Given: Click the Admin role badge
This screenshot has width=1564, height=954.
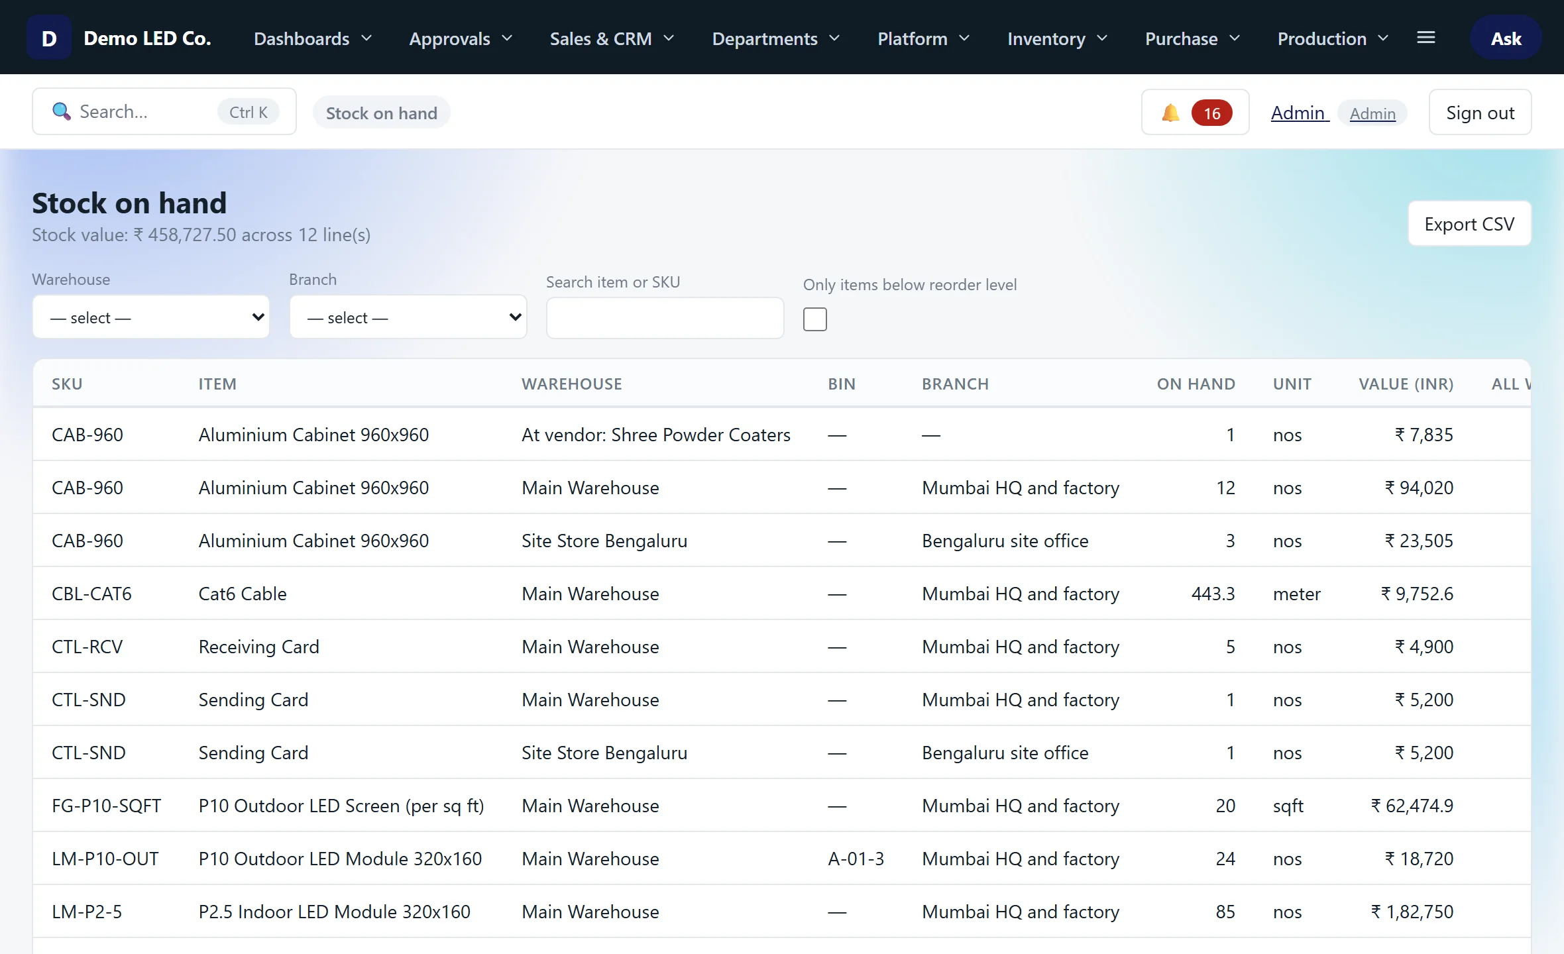Looking at the screenshot, I should coord(1372,113).
